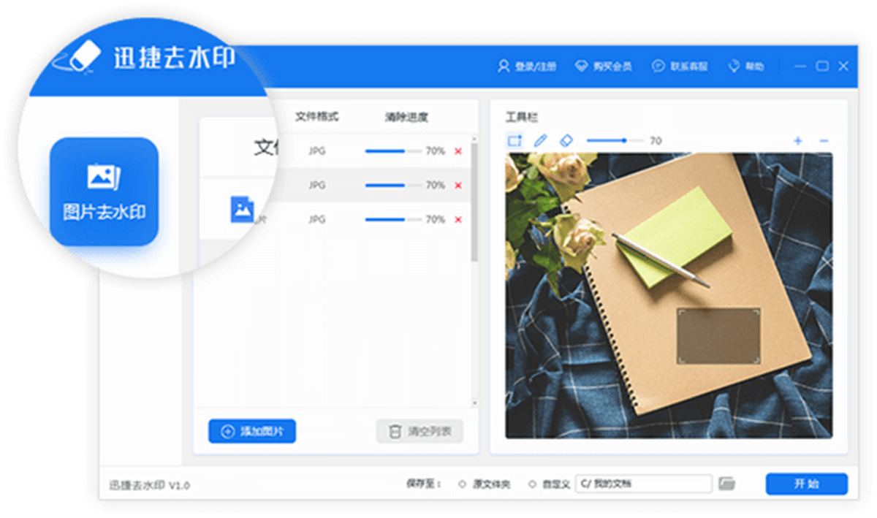Open 登录/注册 login menu

[x=527, y=66]
